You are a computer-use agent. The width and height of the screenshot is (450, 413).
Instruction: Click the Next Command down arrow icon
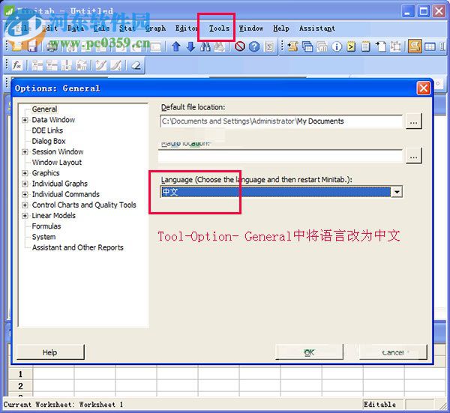click(x=190, y=46)
